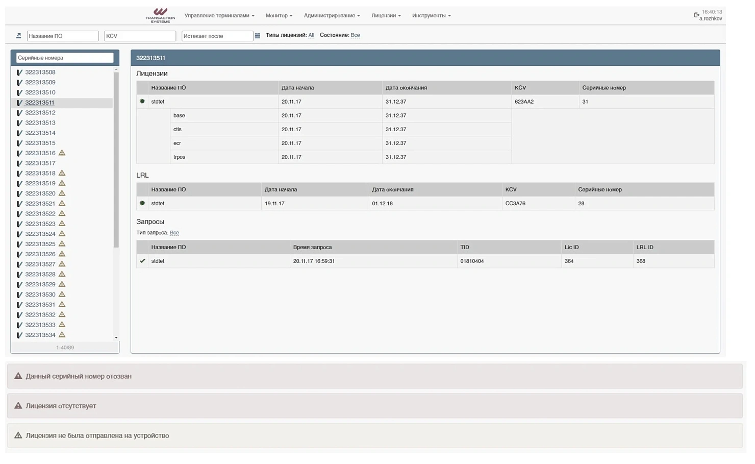Expand the Администрирование menu
Image resolution: width=755 pixels, height=464 pixels.
point(332,15)
